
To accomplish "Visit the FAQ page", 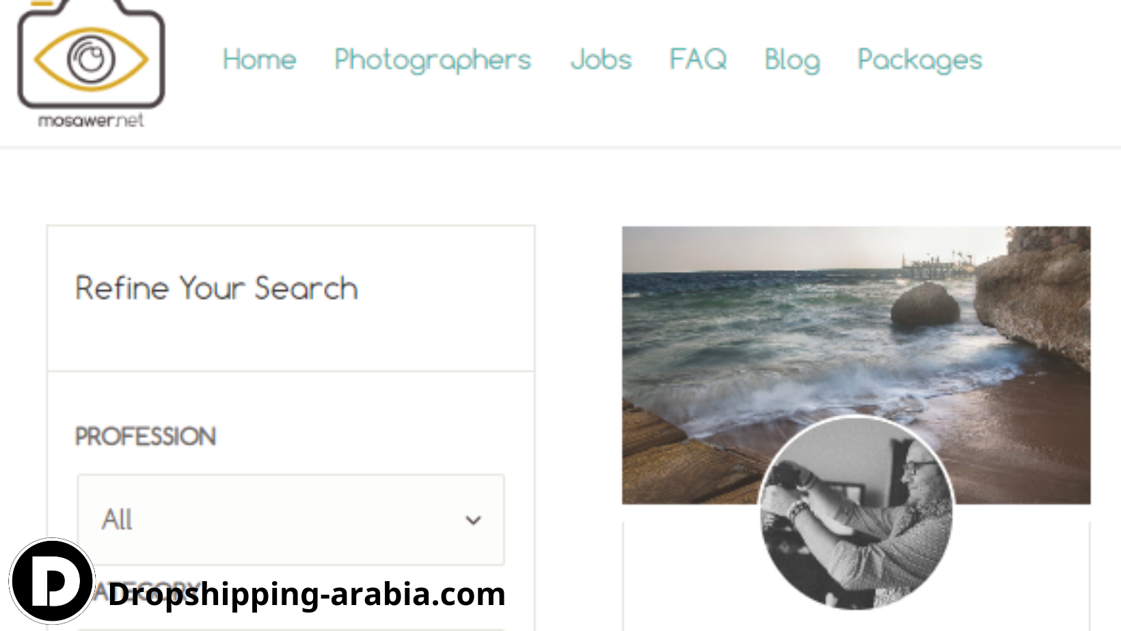I will coord(698,59).
